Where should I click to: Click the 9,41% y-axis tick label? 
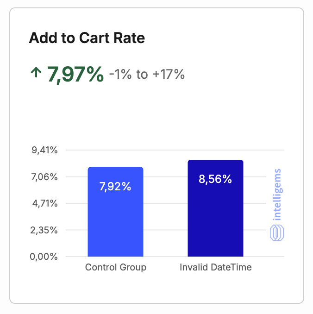pyautogui.click(x=44, y=150)
